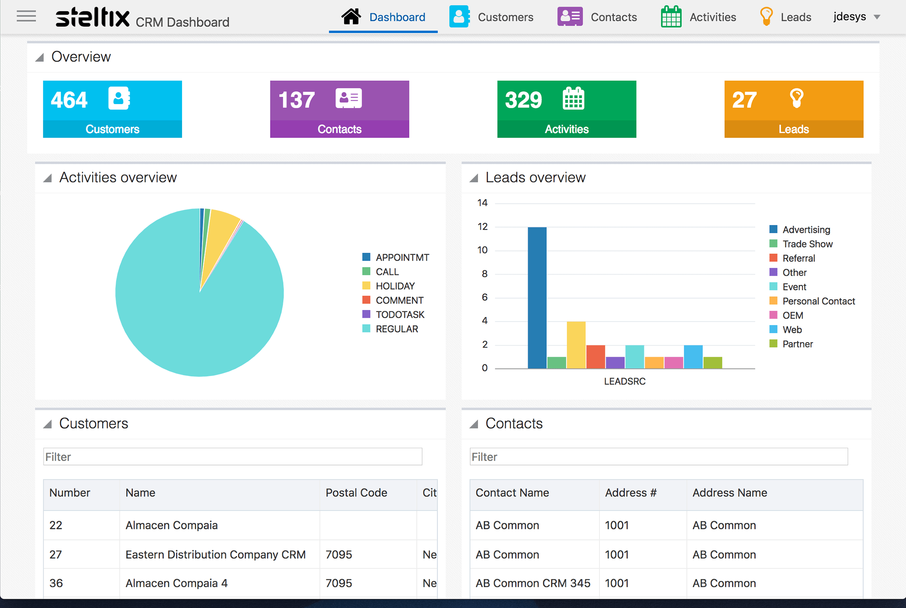
Task: Collapse the Leads overview panel
Action: pyautogui.click(x=474, y=178)
